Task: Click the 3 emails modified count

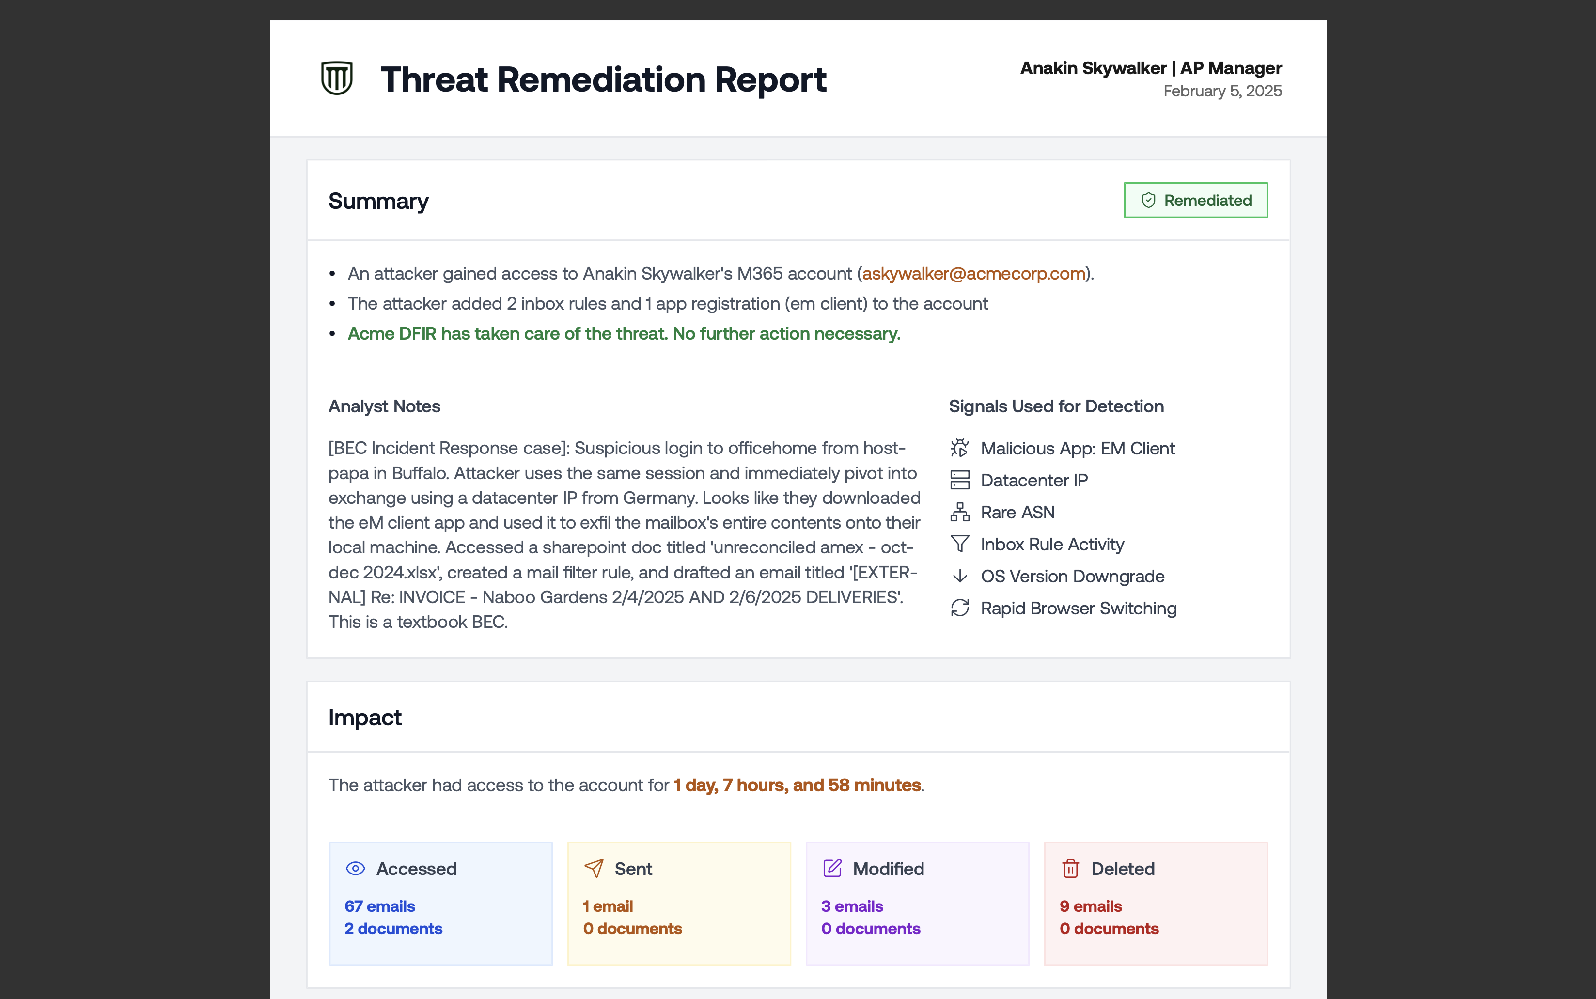Action: coord(852,906)
